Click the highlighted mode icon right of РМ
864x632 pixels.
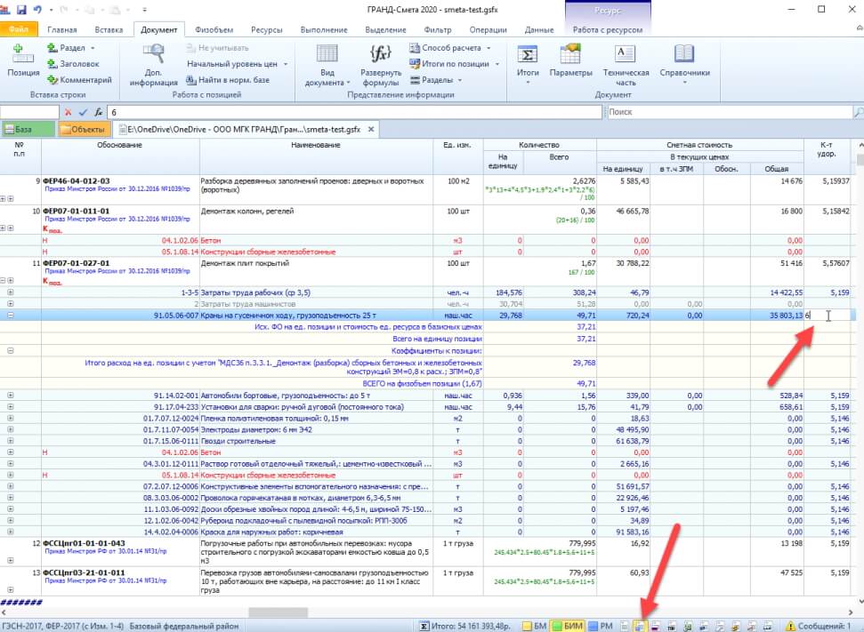[640, 626]
